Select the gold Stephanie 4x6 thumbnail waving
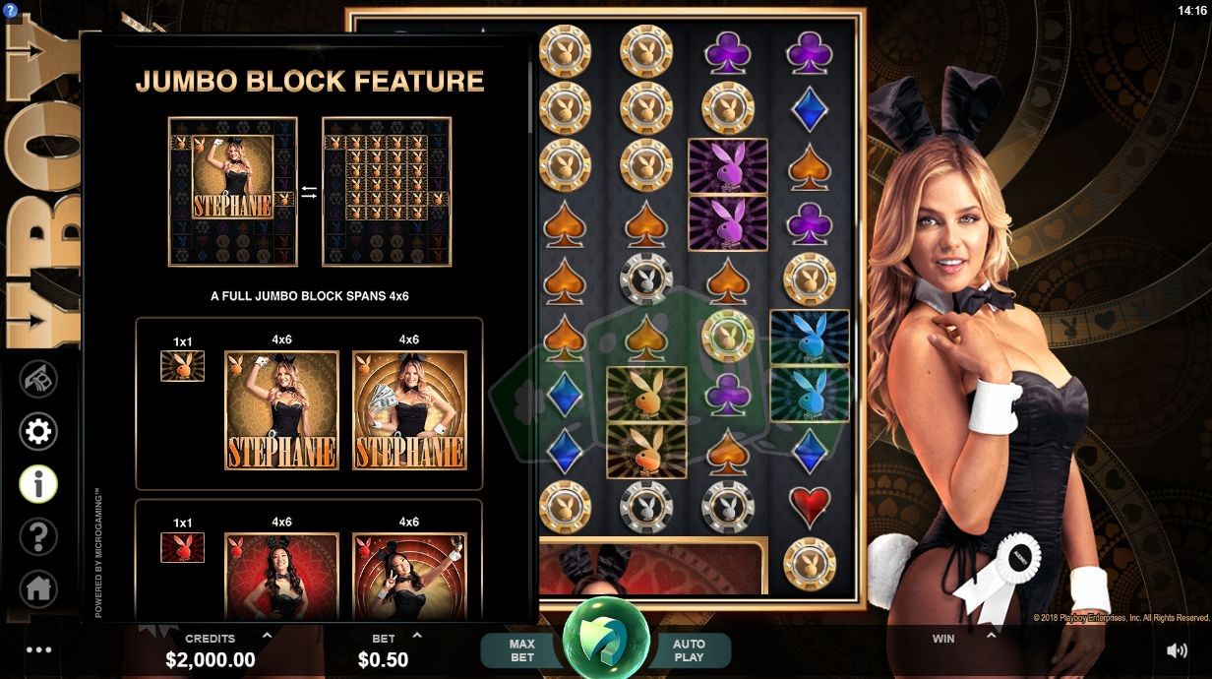This screenshot has width=1212, height=679. click(x=281, y=409)
